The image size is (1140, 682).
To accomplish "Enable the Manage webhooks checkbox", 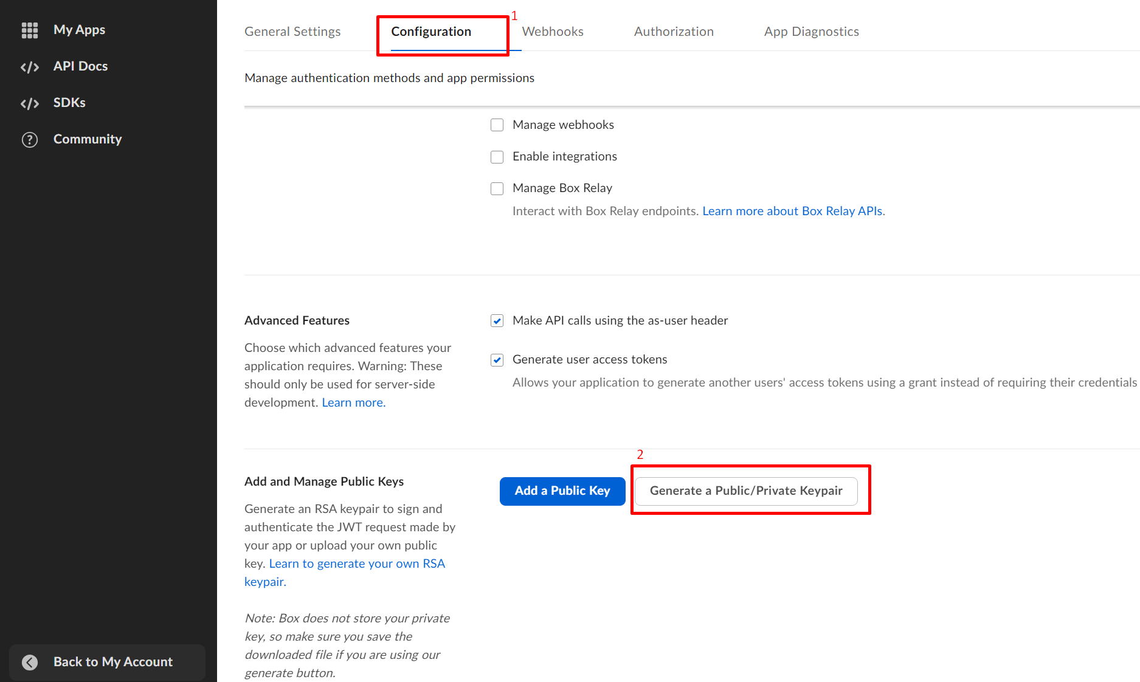I will click(497, 125).
